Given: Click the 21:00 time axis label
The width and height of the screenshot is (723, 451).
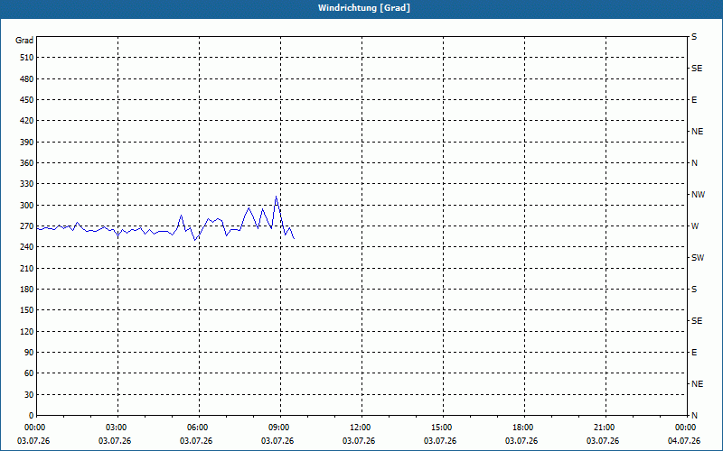Looking at the screenshot, I should click(x=604, y=428).
